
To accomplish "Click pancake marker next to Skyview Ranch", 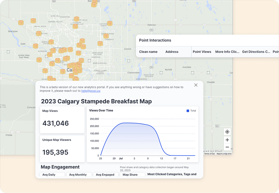I will click(x=110, y=23).
